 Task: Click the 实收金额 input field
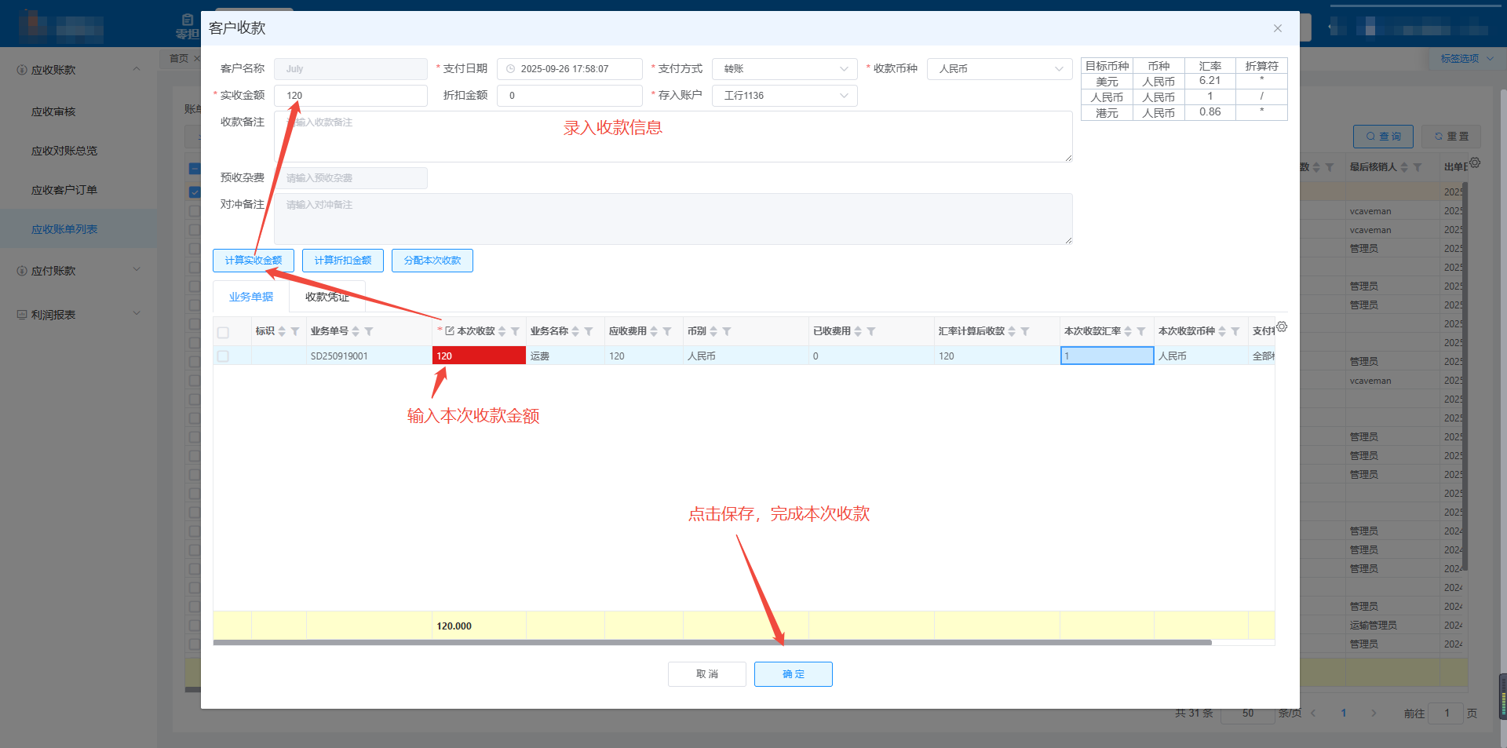click(x=351, y=96)
